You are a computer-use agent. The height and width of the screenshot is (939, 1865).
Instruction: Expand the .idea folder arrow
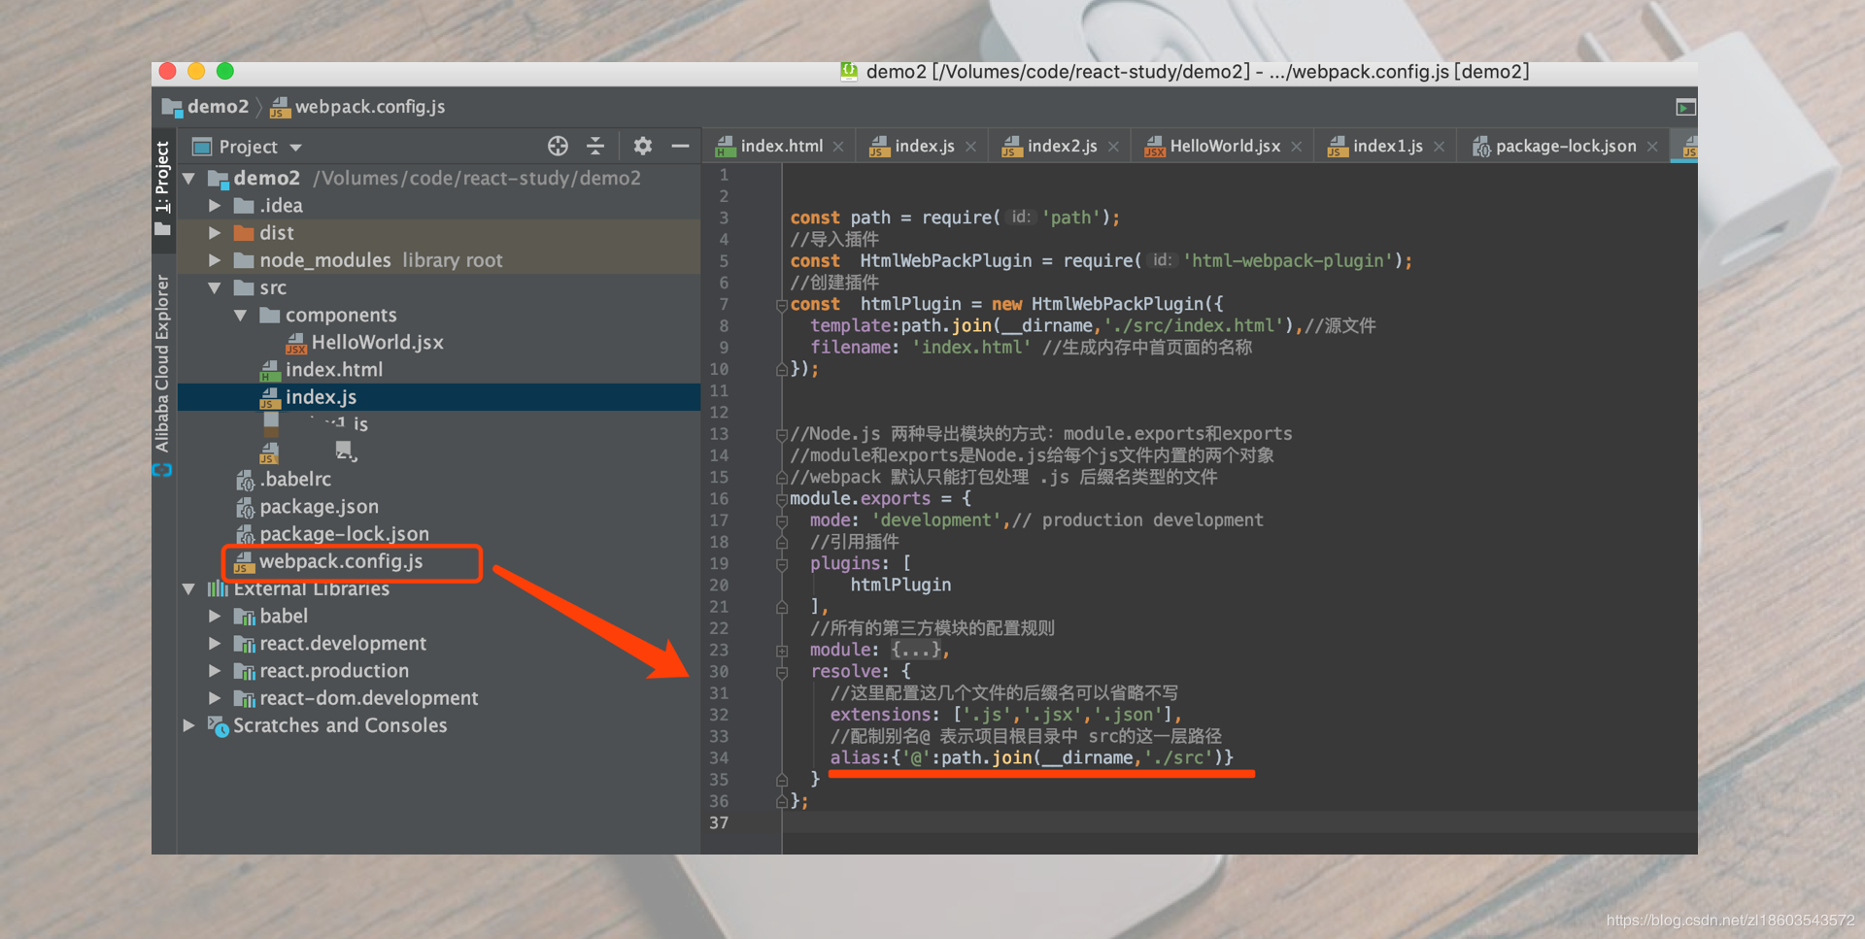(x=215, y=206)
